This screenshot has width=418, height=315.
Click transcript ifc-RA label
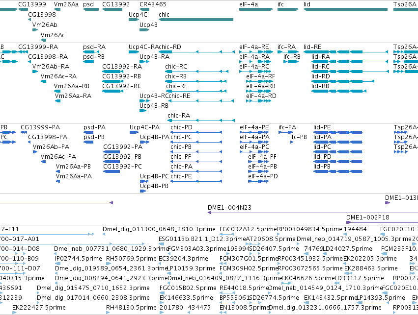[286, 47]
